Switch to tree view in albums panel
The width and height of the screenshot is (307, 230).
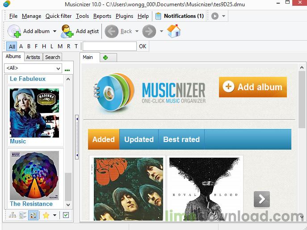pyautogui.click(x=13, y=215)
